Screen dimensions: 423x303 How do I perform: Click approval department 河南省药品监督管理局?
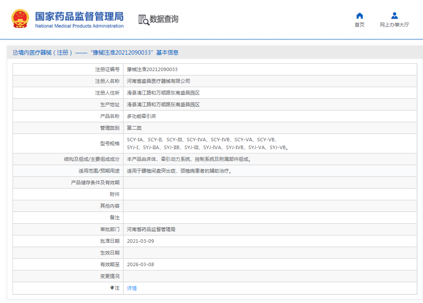[151, 229]
